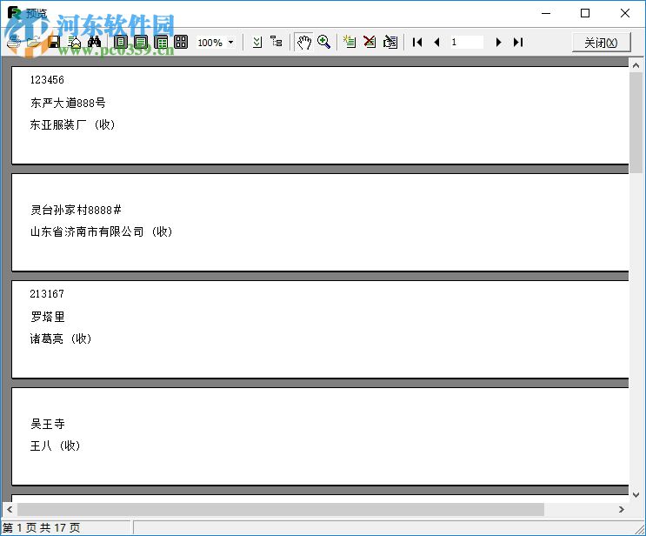The width and height of the screenshot is (646, 536).
Task: Click the status bar text 第 1 页 共 17 页
Action: [x=41, y=528]
